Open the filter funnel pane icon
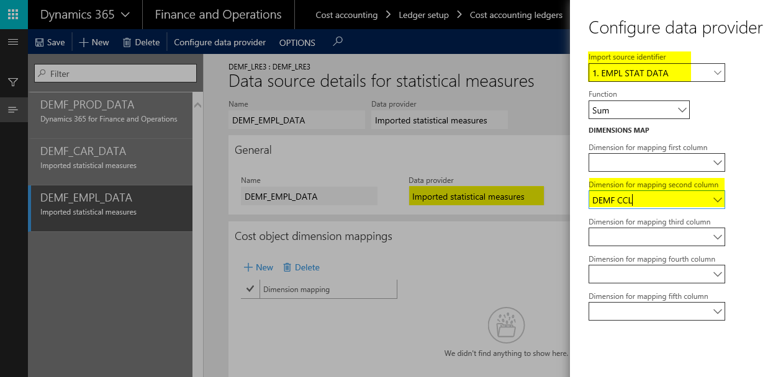 pos(13,82)
